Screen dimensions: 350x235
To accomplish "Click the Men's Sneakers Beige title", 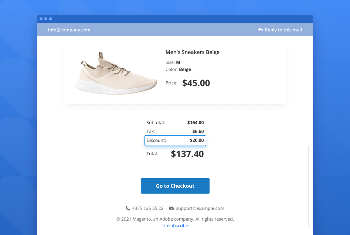I will [x=193, y=52].
